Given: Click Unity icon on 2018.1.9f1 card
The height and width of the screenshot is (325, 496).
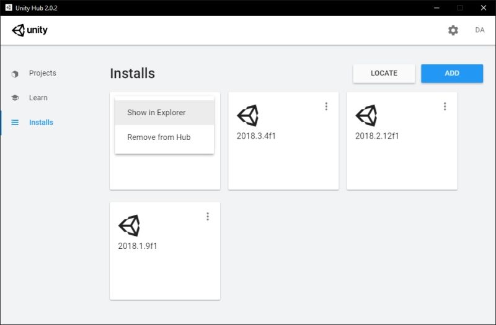Looking at the screenshot, I should 130,225.
